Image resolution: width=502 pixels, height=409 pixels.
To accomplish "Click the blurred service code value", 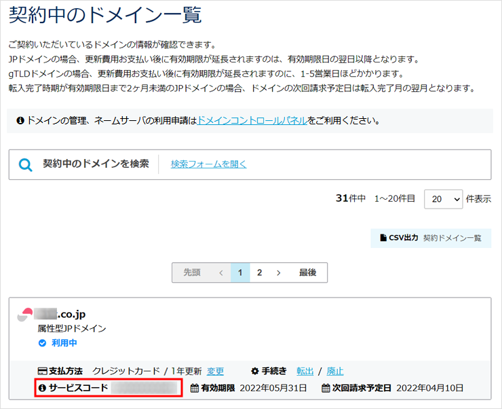I will pyautogui.click(x=144, y=388).
